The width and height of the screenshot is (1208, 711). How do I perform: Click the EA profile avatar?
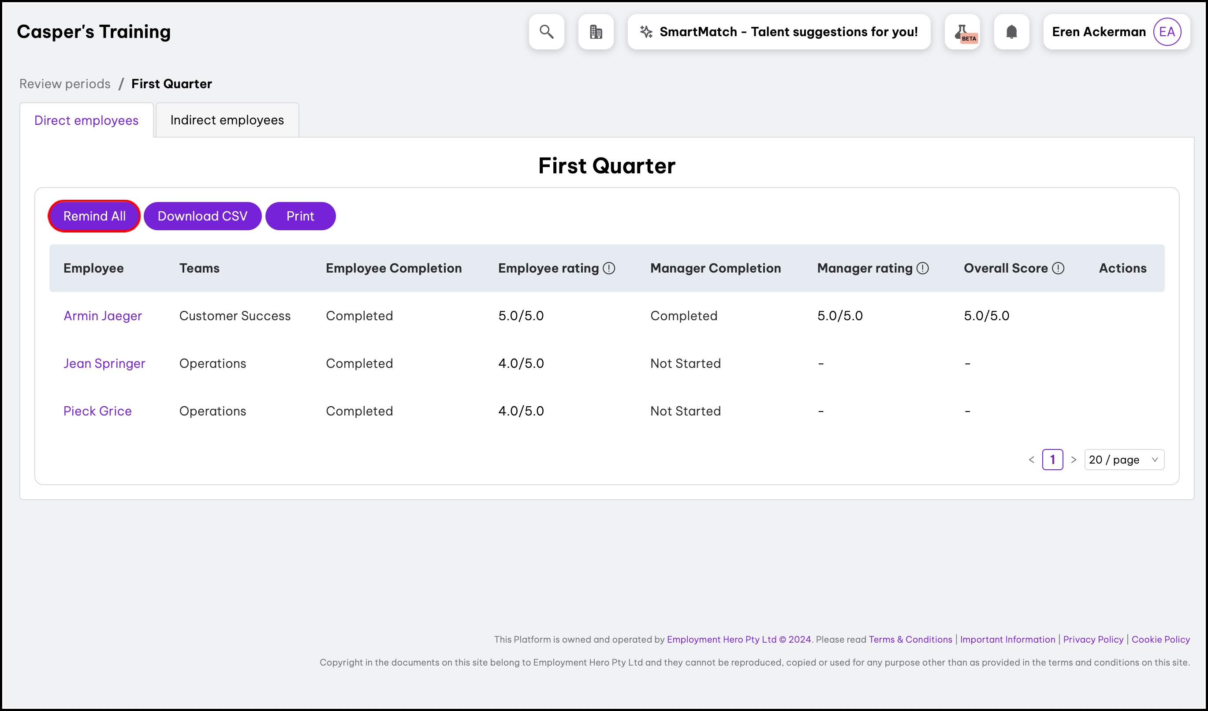coord(1167,32)
